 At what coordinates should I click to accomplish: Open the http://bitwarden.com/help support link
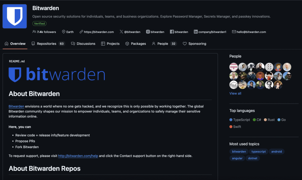tap(78, 156)
